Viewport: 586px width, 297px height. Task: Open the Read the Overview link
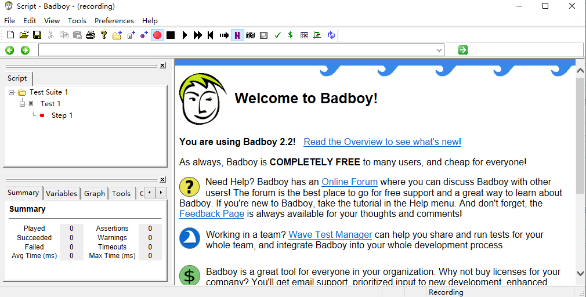pyautogui.click(x=382, y=142)
